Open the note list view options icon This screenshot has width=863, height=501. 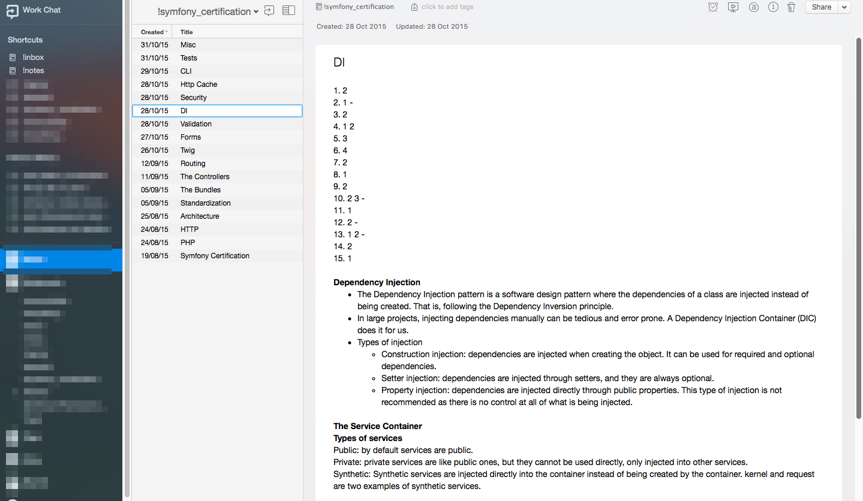[288, 10]
